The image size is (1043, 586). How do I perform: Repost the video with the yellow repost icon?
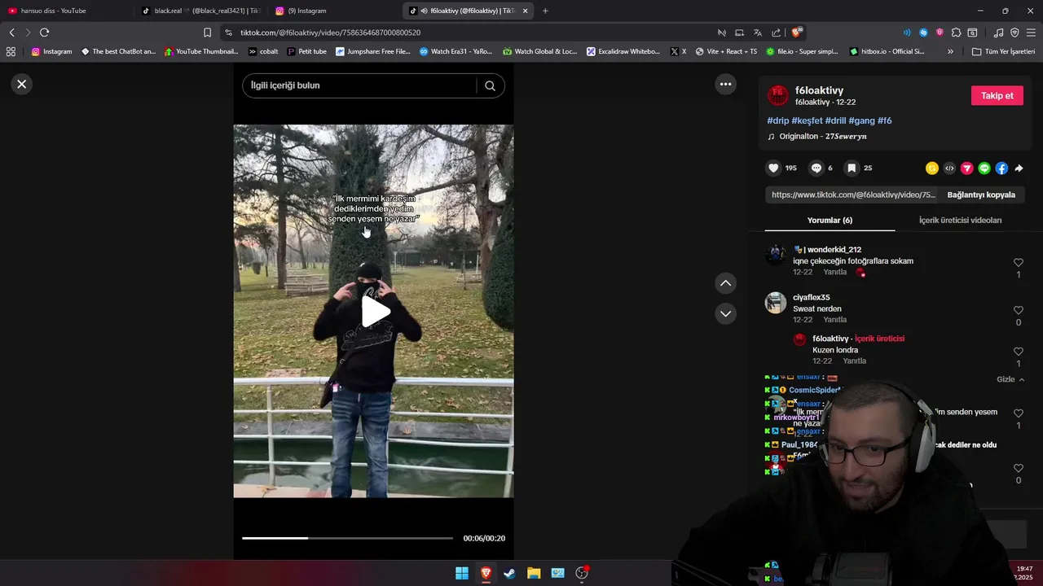(x=931, y=168)
